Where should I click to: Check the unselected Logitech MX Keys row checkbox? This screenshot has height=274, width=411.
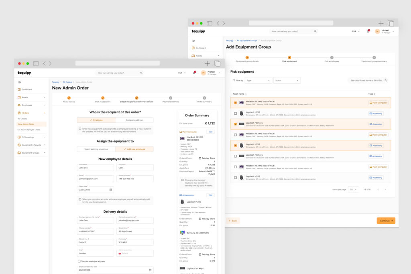click(235, 156)
